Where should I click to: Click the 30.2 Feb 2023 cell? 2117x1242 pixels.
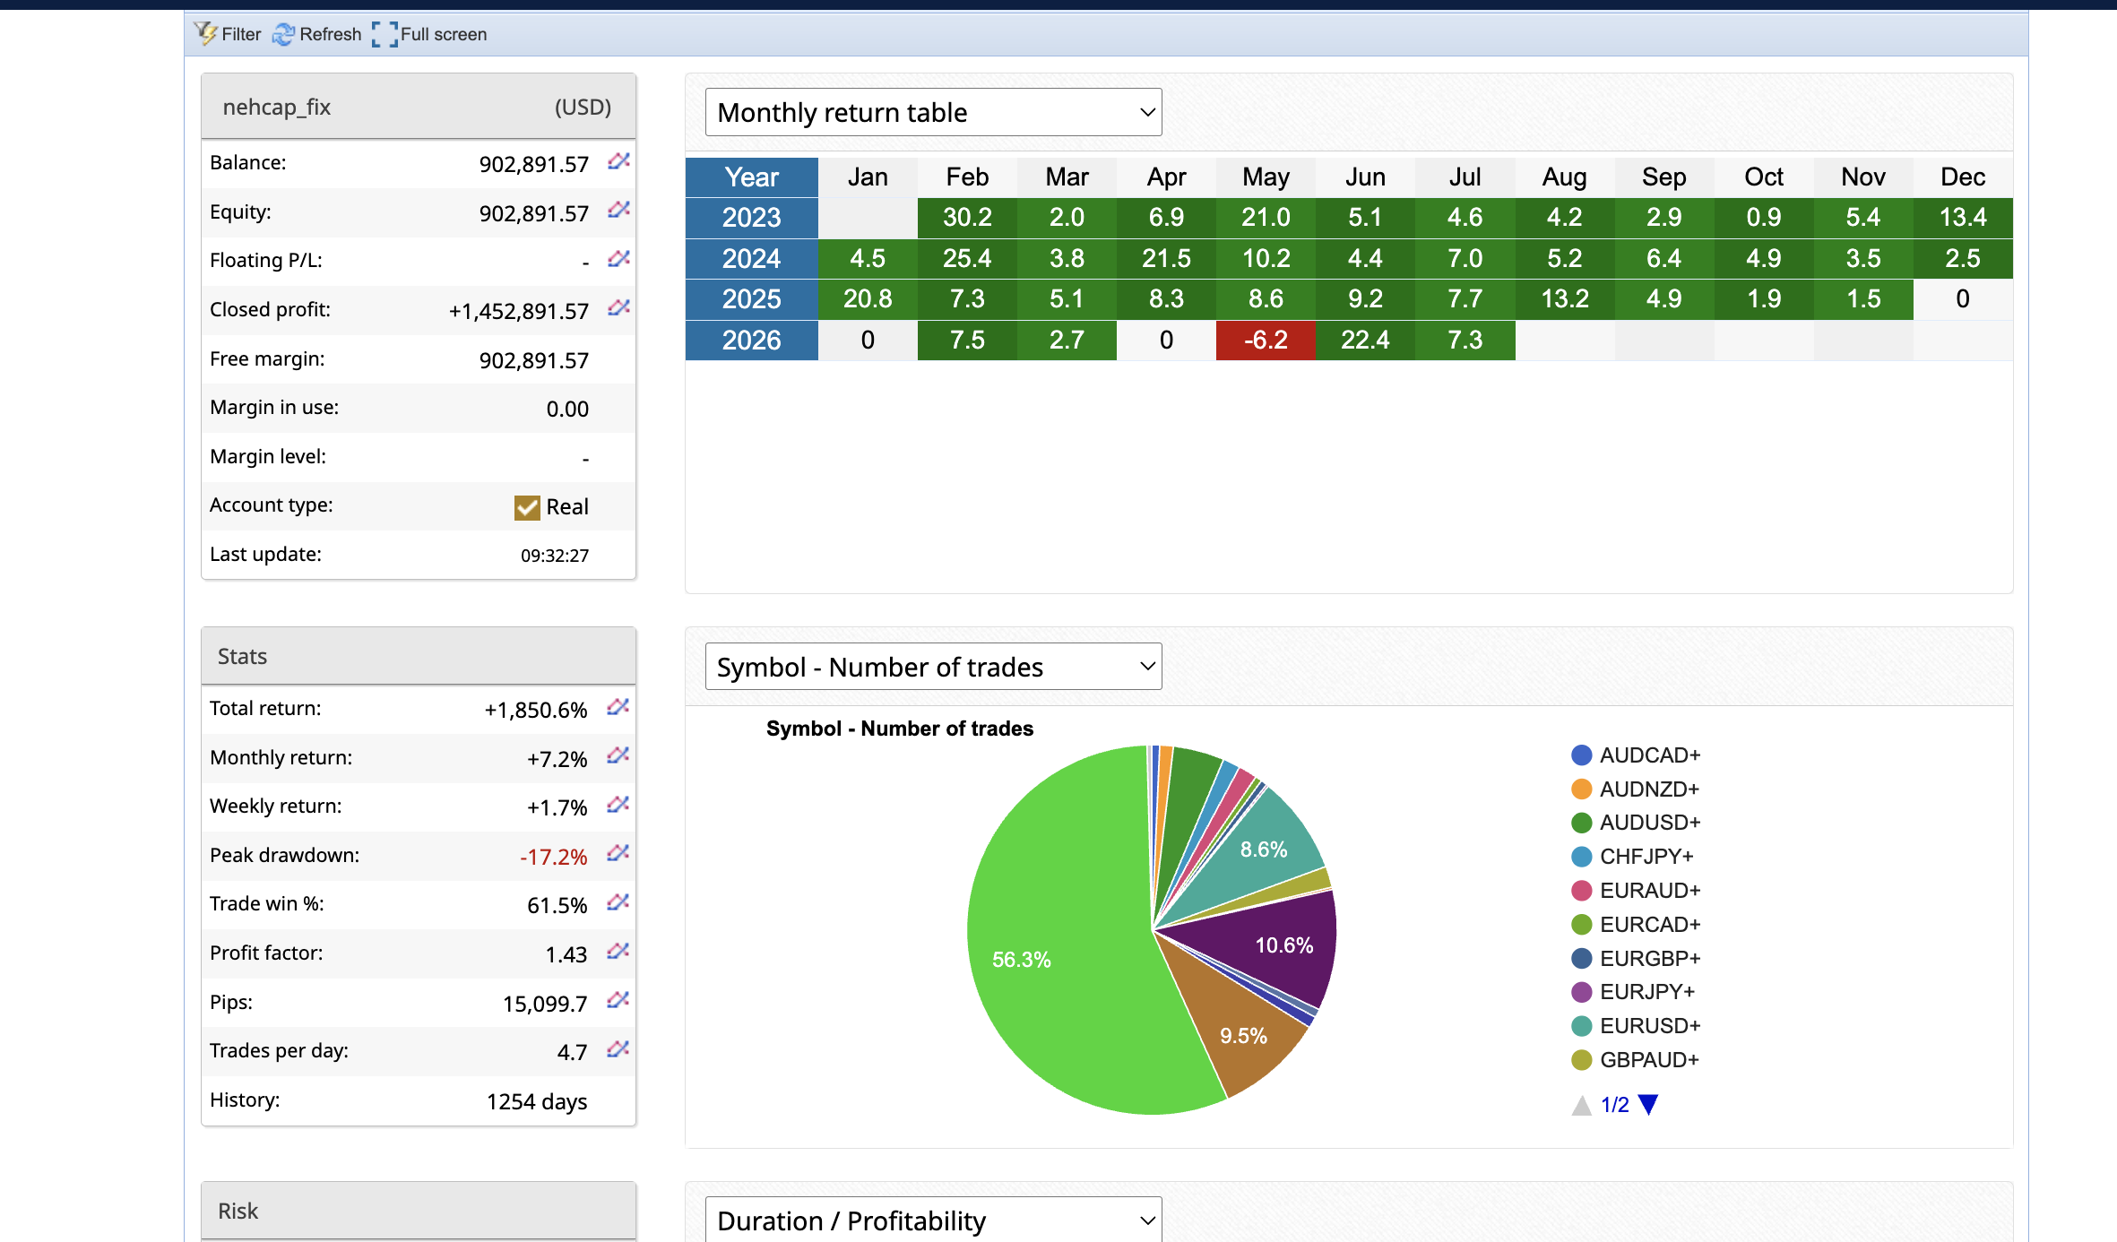tap(967, 217)
